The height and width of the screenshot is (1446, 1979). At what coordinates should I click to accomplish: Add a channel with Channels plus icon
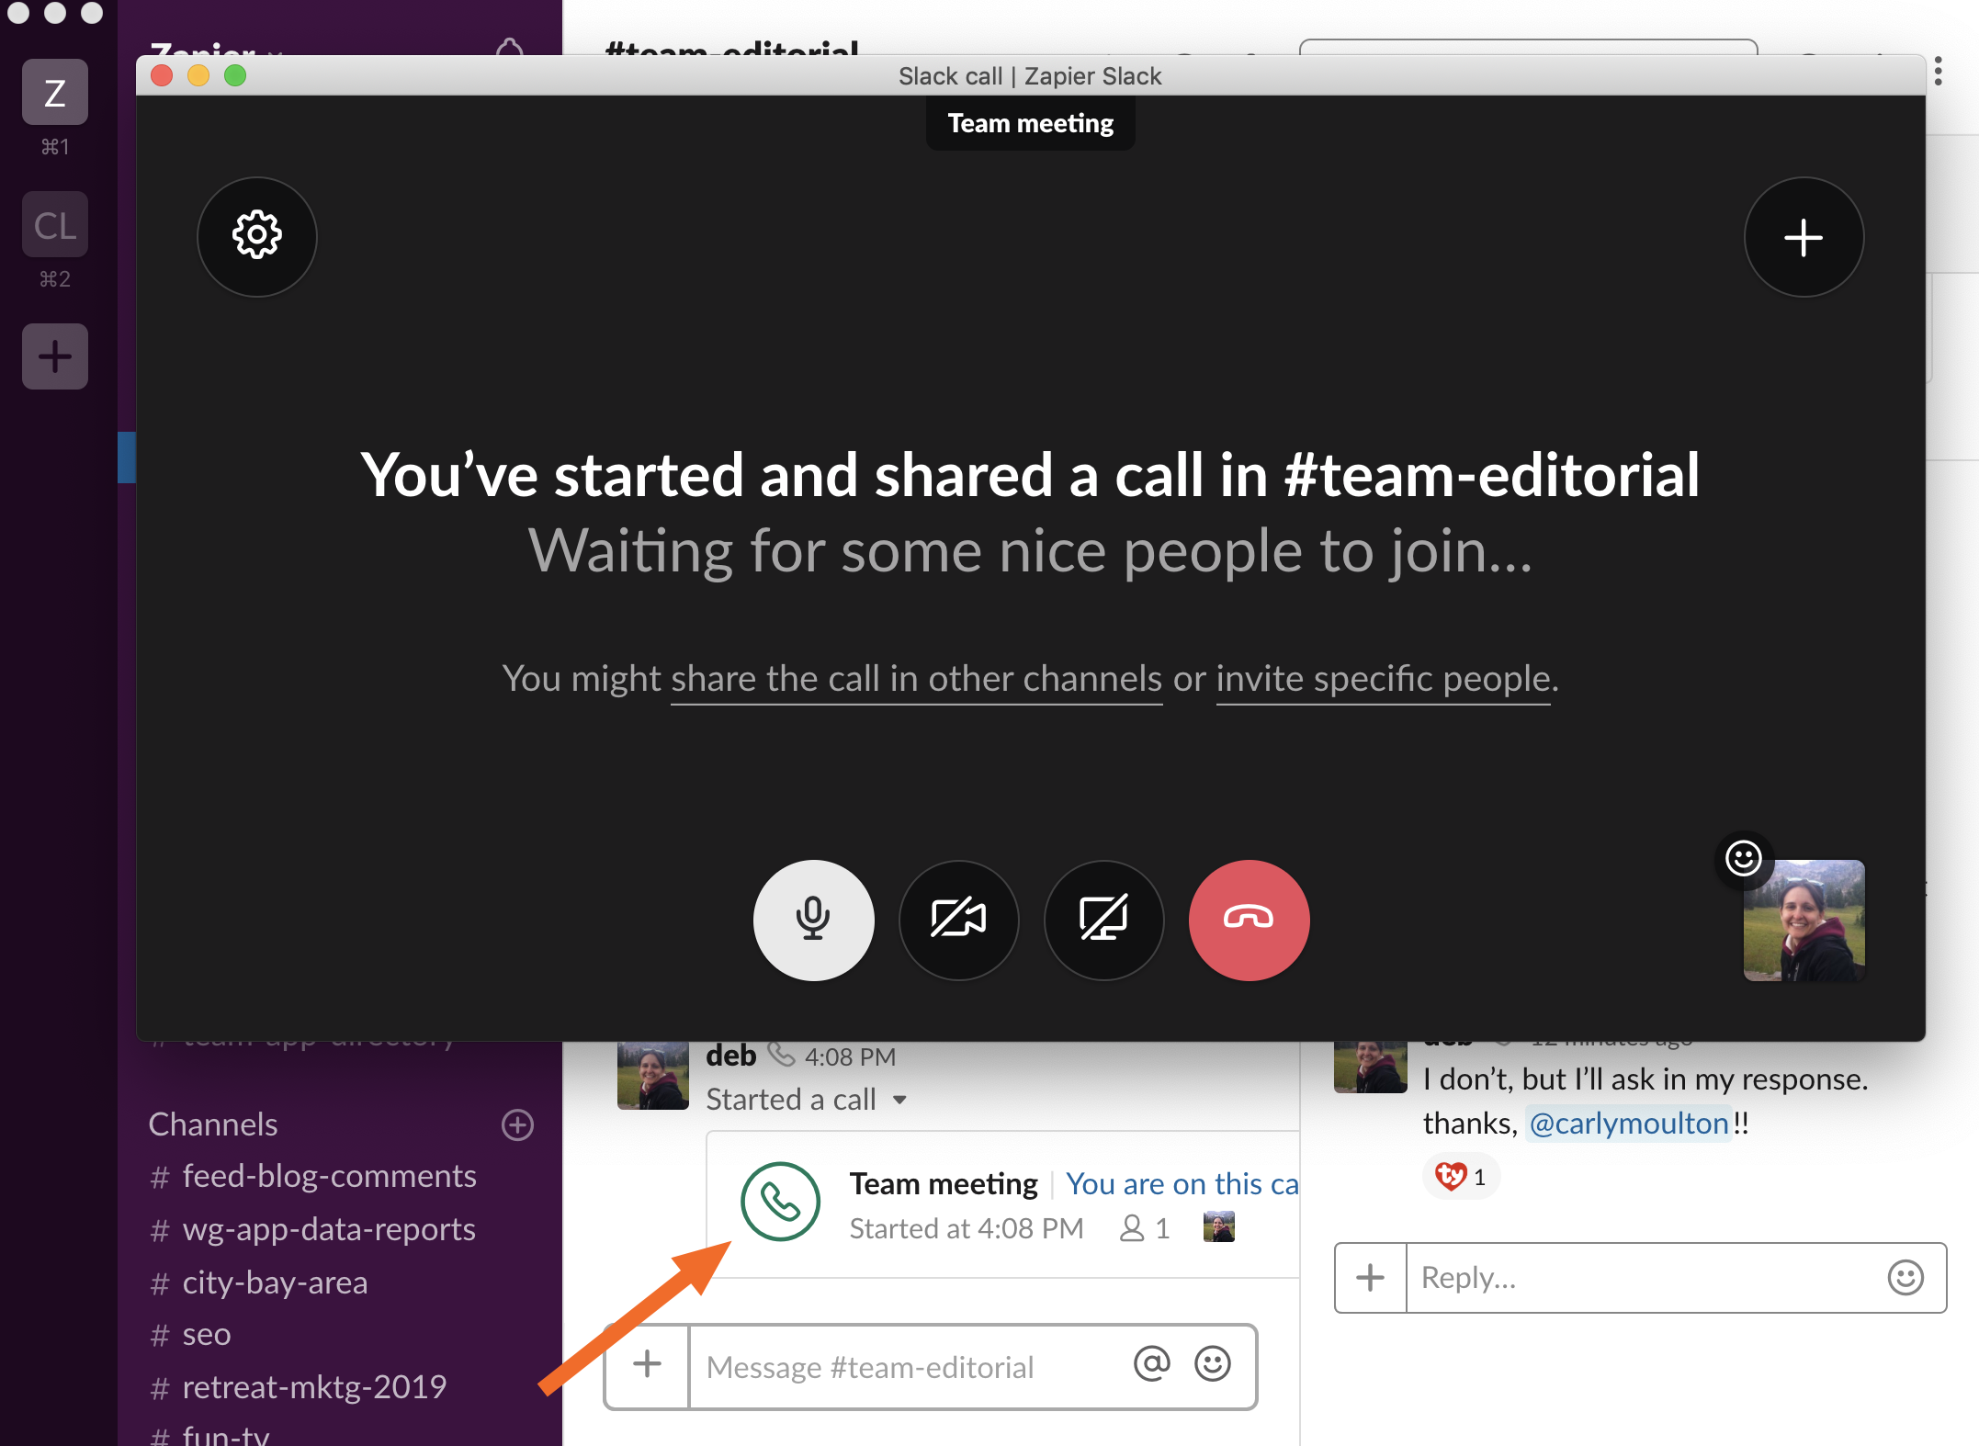coord(517,1124)
